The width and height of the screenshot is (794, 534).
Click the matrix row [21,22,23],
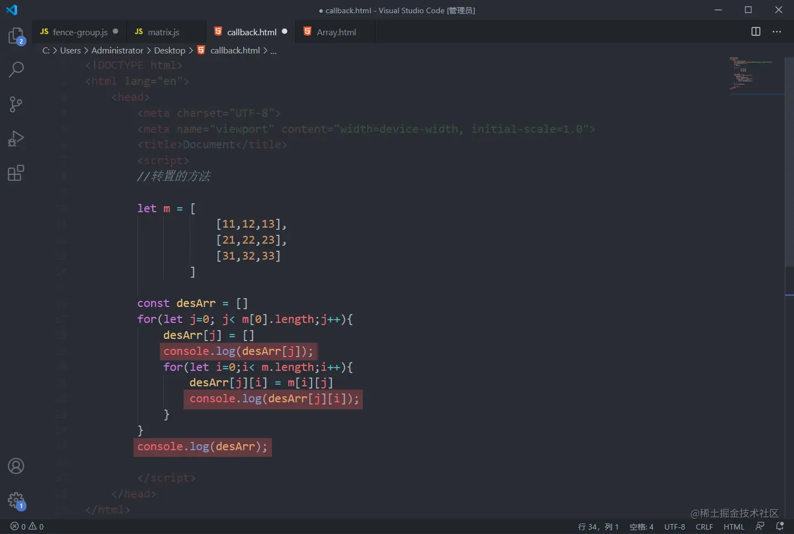click(251, 240)
